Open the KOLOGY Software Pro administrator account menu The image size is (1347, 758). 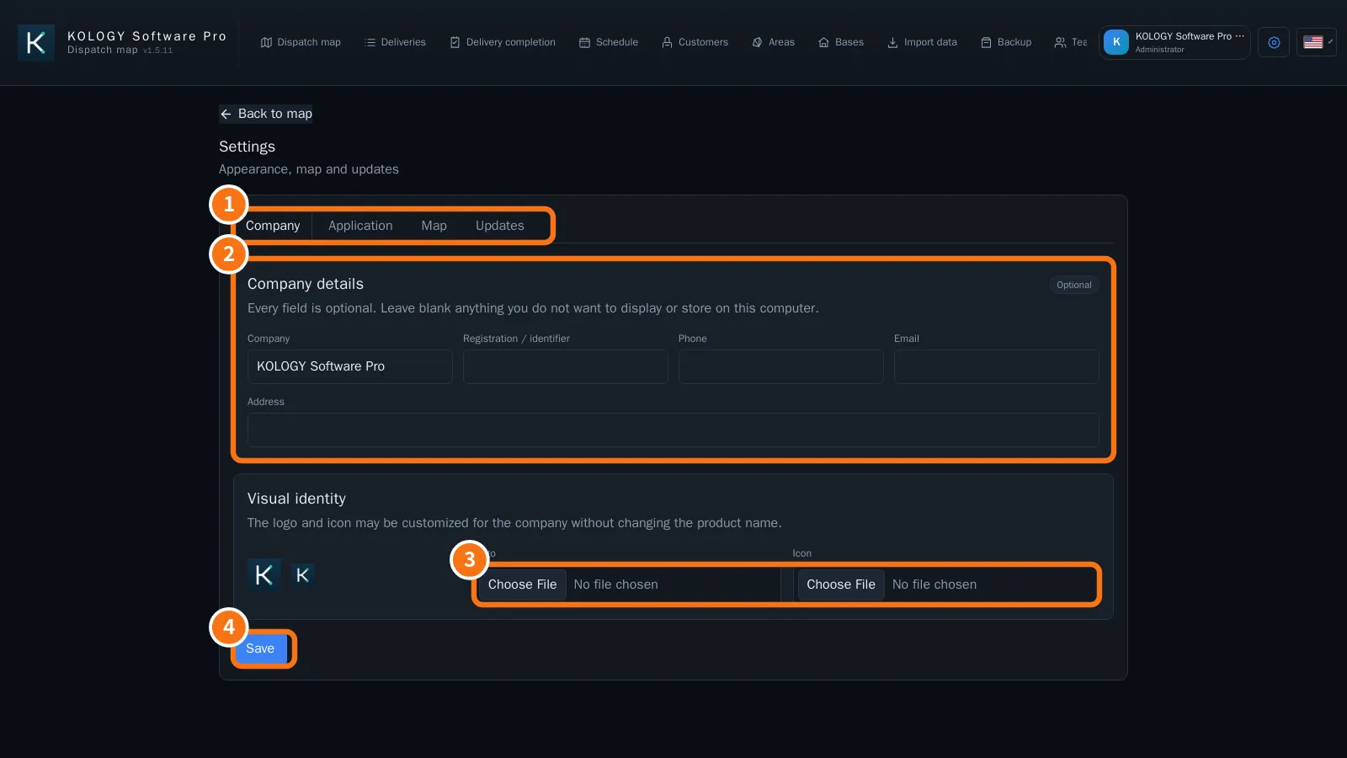1174,42
